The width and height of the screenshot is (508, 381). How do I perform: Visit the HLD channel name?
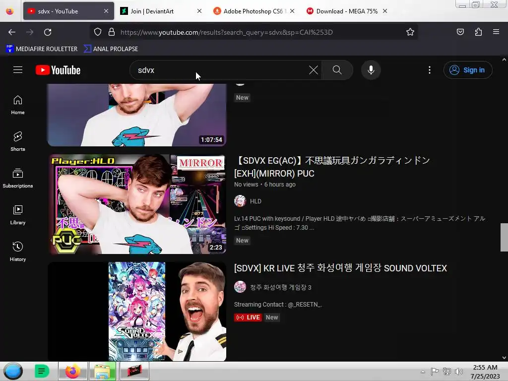pos(255,201)
